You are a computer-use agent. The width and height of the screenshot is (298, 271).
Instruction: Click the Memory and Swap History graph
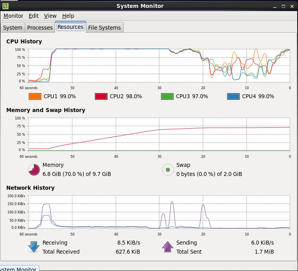[159, 134]
